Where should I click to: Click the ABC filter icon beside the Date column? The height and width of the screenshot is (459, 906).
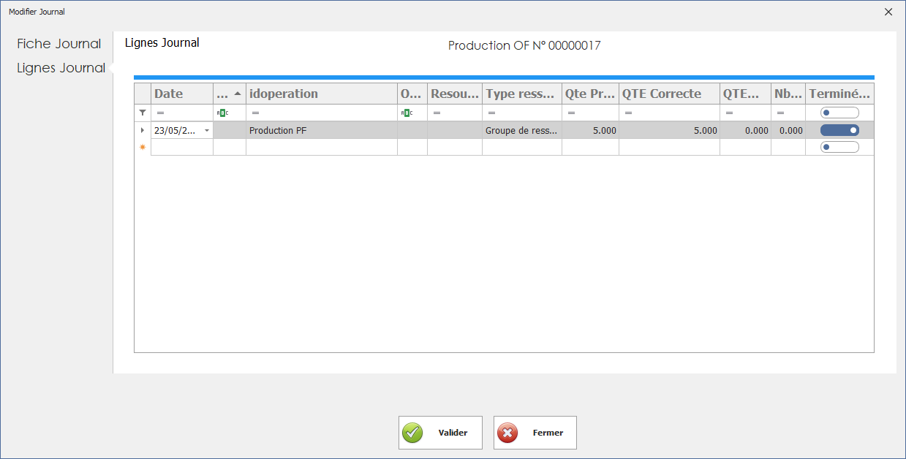click(222, 113)
